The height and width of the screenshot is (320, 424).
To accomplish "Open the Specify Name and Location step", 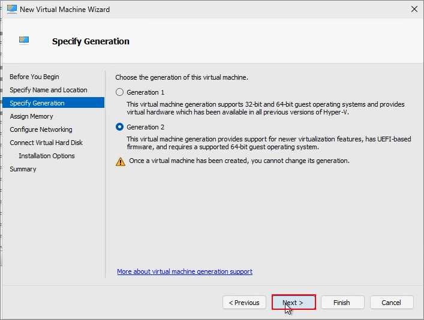I will click(49, 90).
